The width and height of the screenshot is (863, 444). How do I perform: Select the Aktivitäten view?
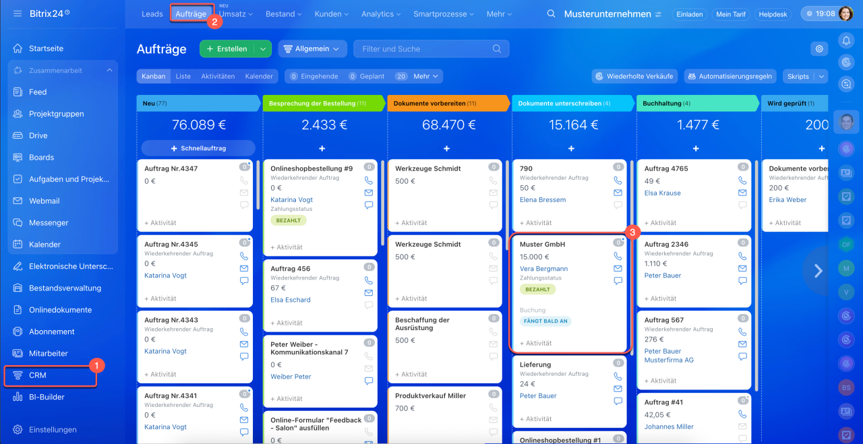coord(218,77)
